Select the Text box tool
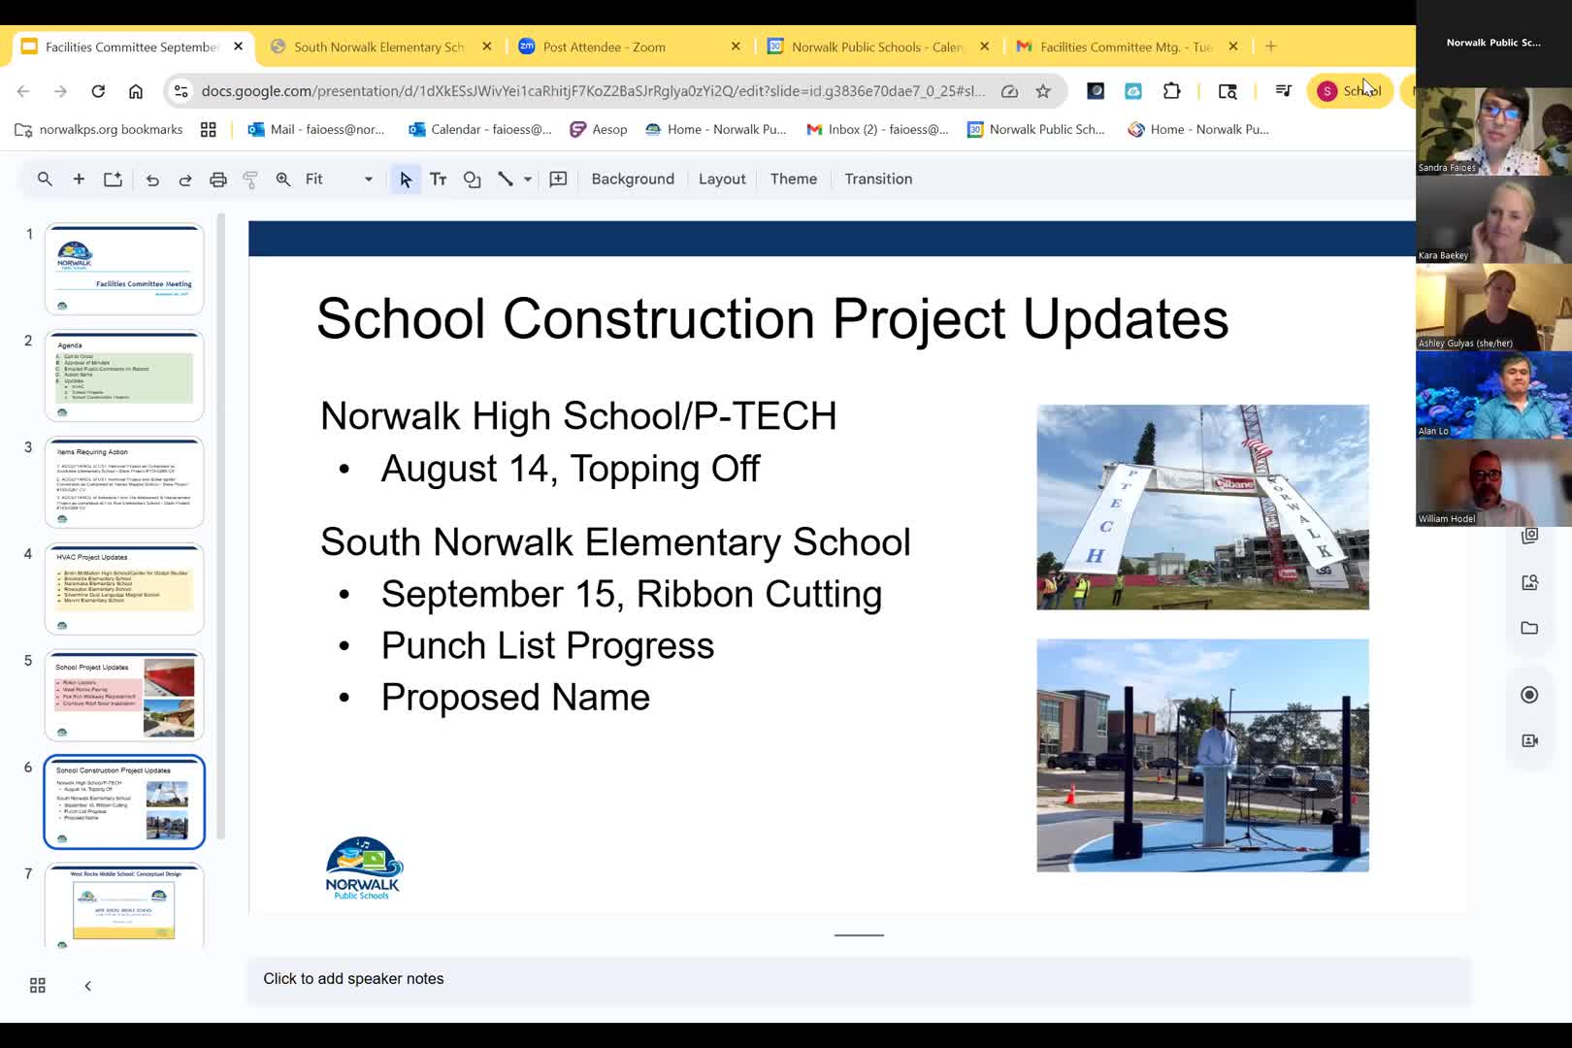 [439, 179]
